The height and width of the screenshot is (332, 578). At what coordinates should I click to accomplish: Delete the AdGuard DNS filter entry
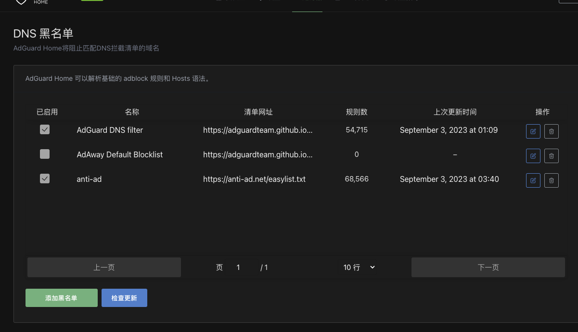pos(552,131)
